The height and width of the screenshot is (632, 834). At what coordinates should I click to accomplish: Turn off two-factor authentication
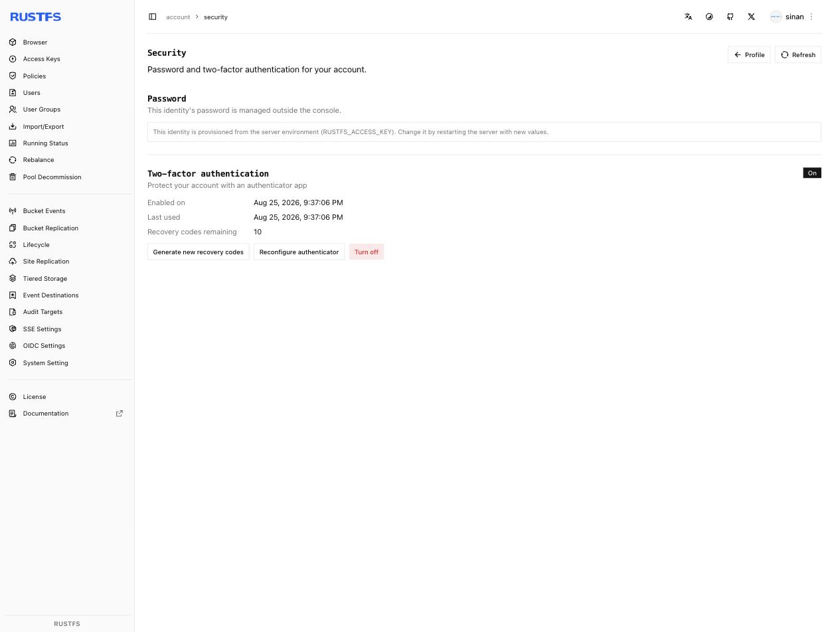click(x=367, y=252)
